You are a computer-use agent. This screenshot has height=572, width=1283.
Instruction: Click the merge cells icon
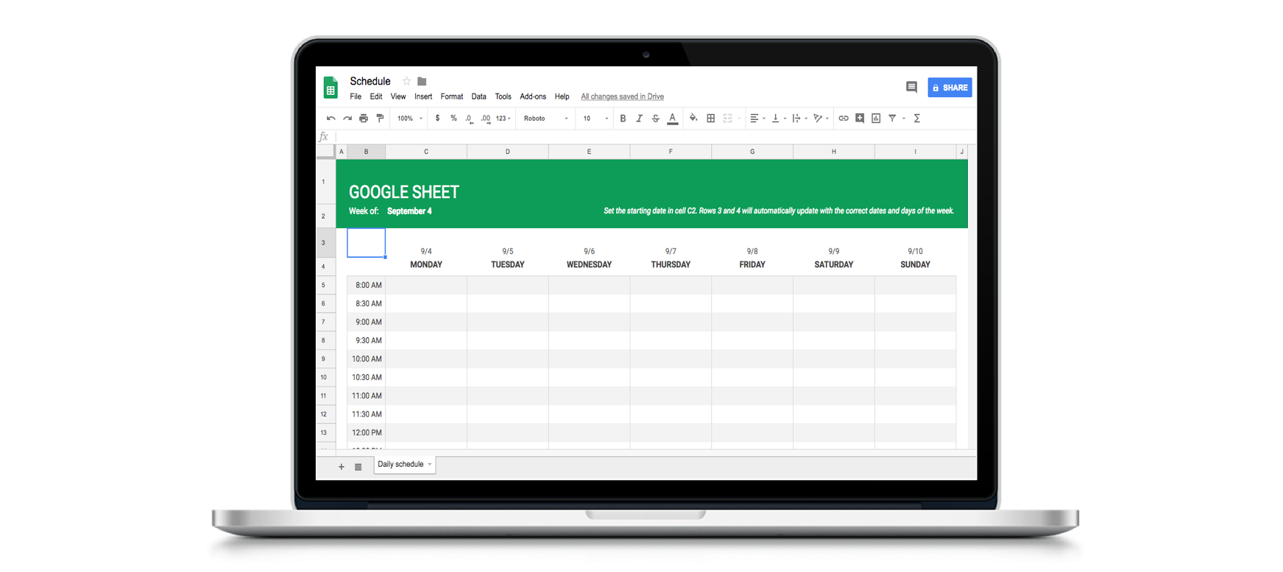(x=727, y=119)
